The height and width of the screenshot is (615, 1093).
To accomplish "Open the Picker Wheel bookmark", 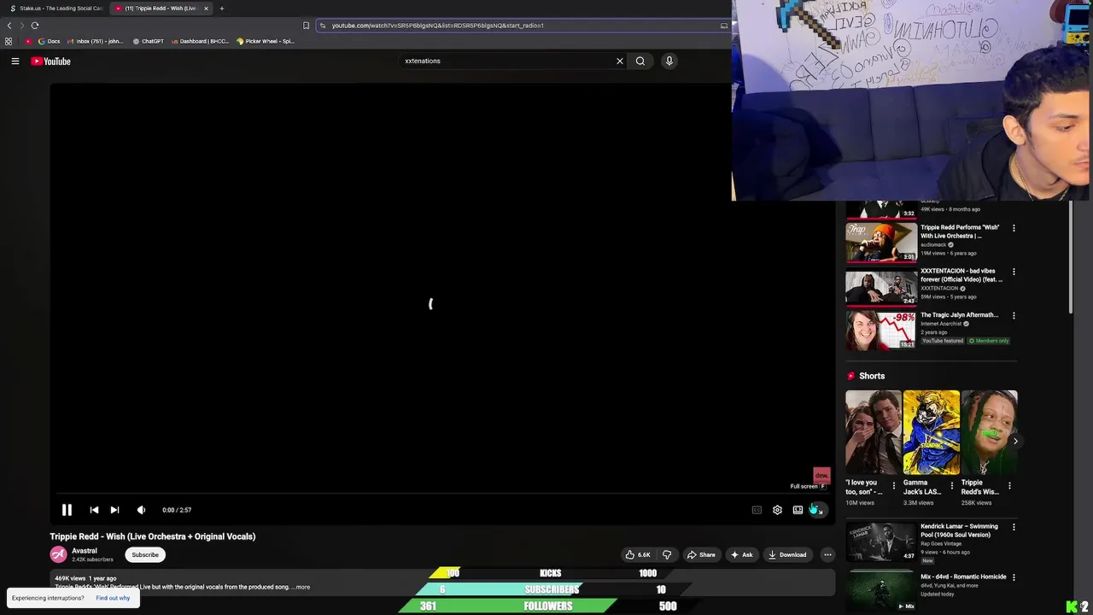I will [266, 41].
